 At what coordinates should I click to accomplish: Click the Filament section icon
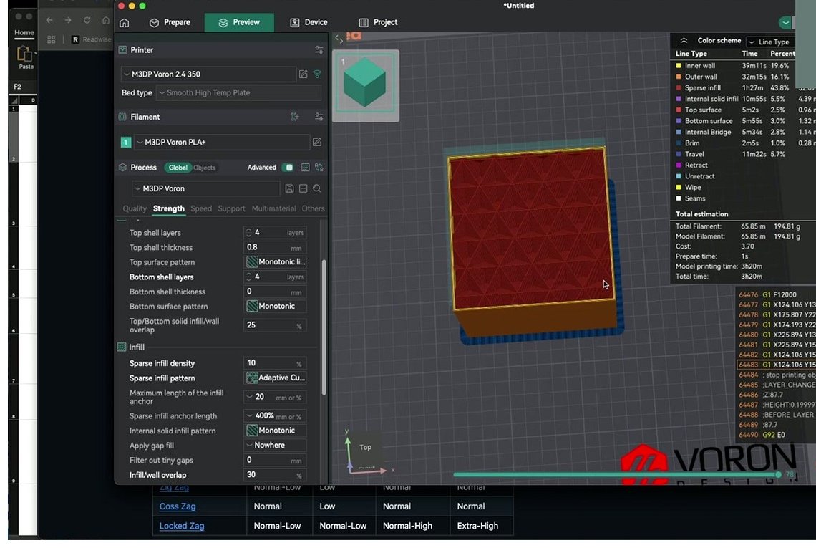[122, 117]
